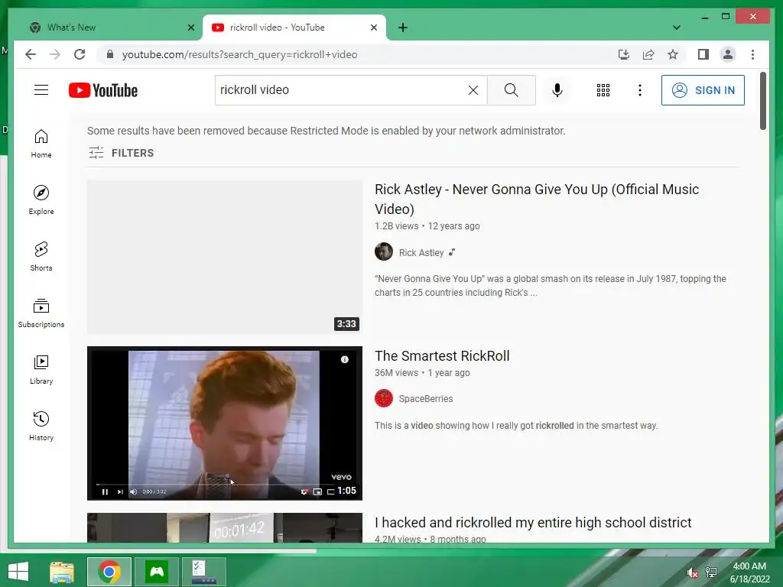Open File Explorer from taskbar

[x=61, y=572]
